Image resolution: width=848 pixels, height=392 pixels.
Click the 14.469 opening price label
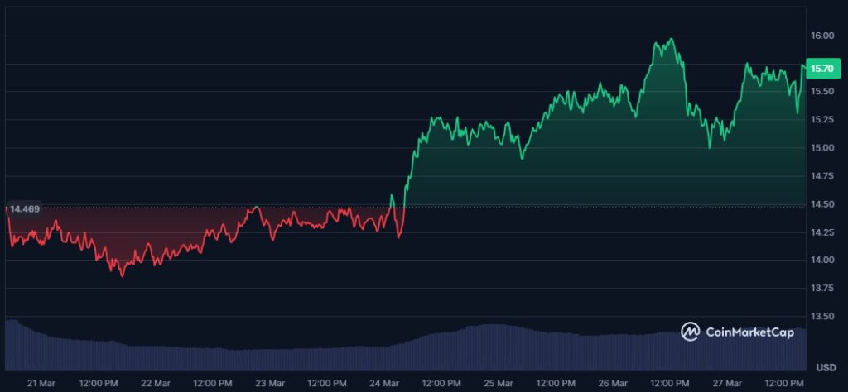click(22, 208)
